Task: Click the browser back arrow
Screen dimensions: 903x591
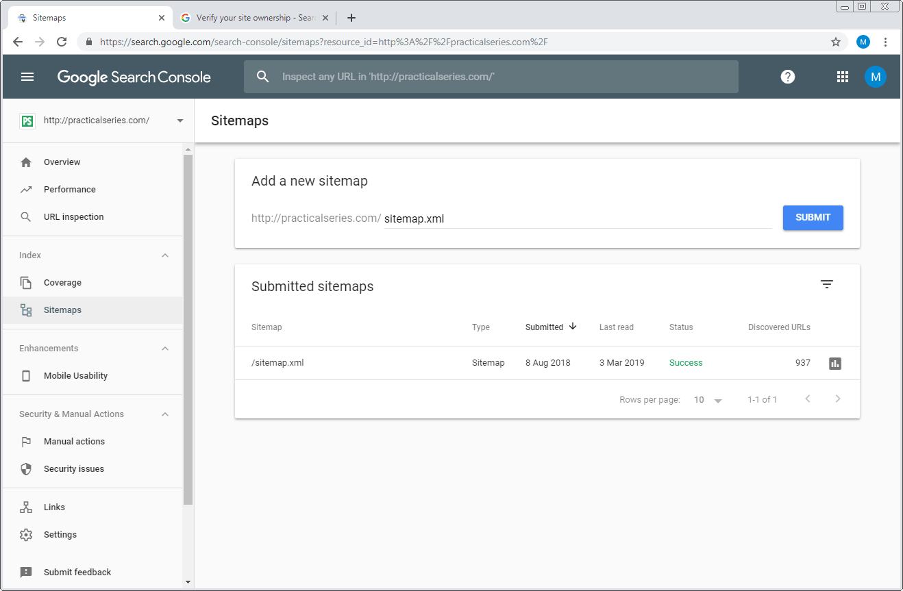Action: (18, 42)
